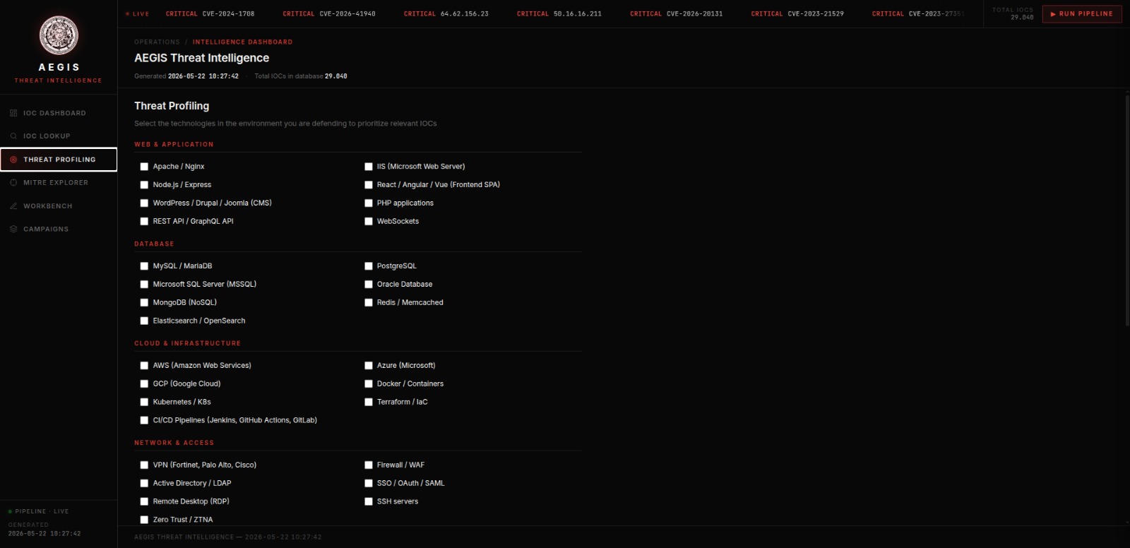Click the Network & Access section label
1130x548 pixels.
click(174, 443)
